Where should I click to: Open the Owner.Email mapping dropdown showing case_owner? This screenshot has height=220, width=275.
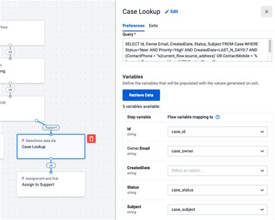(218, 151)
